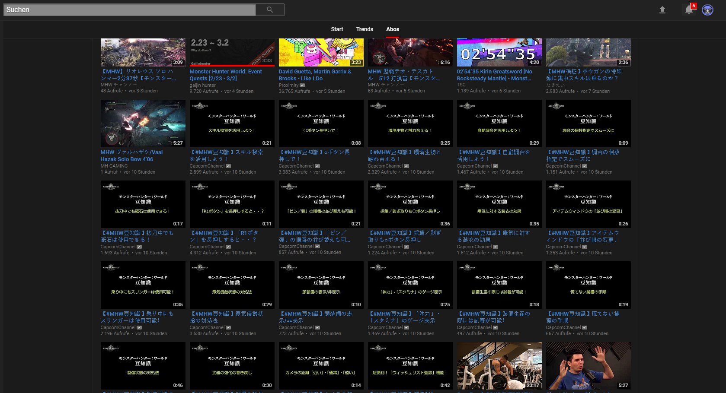Open the man gesturing thumbnail 5:27
Image resolution: width=726 pixels, height=393 pixels.
coord(588,366)
